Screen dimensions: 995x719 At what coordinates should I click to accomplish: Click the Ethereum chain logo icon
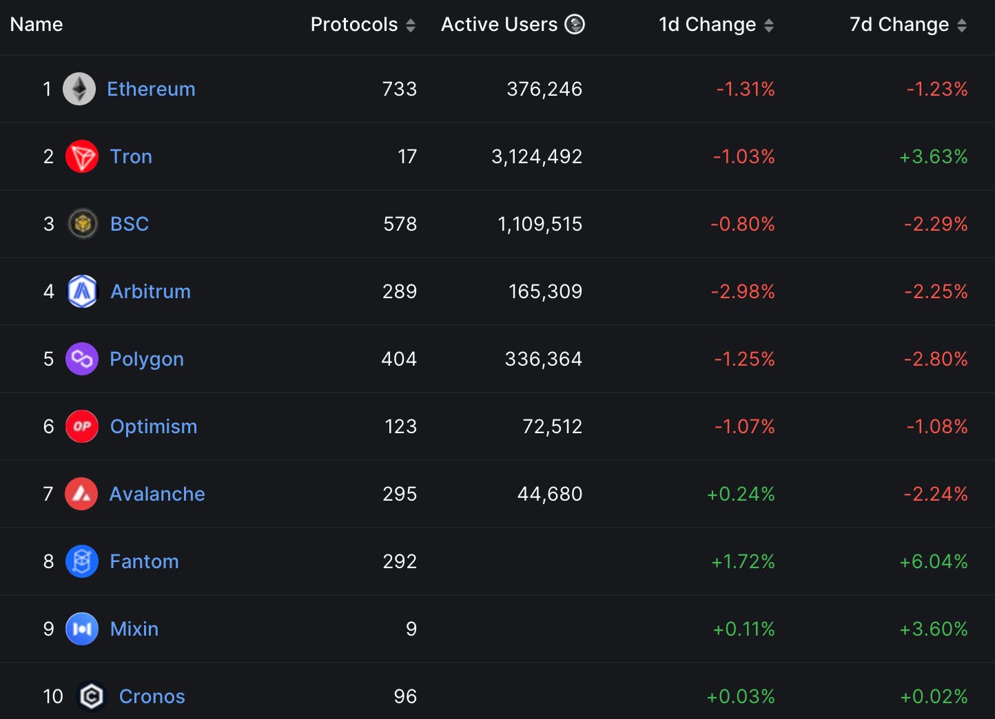[79, 89]
